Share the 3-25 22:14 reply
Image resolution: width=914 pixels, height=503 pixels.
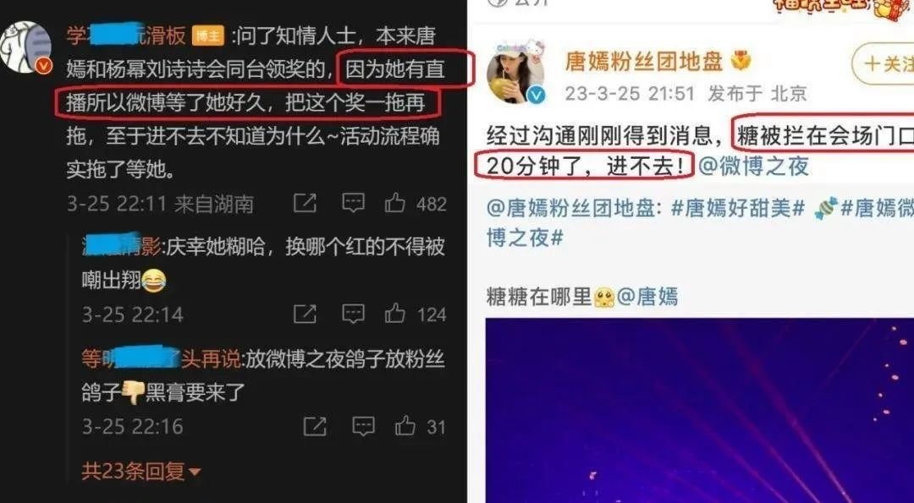tap(305, 314)
